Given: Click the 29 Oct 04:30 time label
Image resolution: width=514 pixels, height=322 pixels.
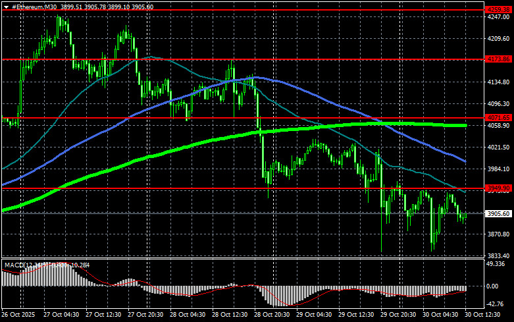Looking at the screenshot, I should pyautogui.click(x=314, y=315).
